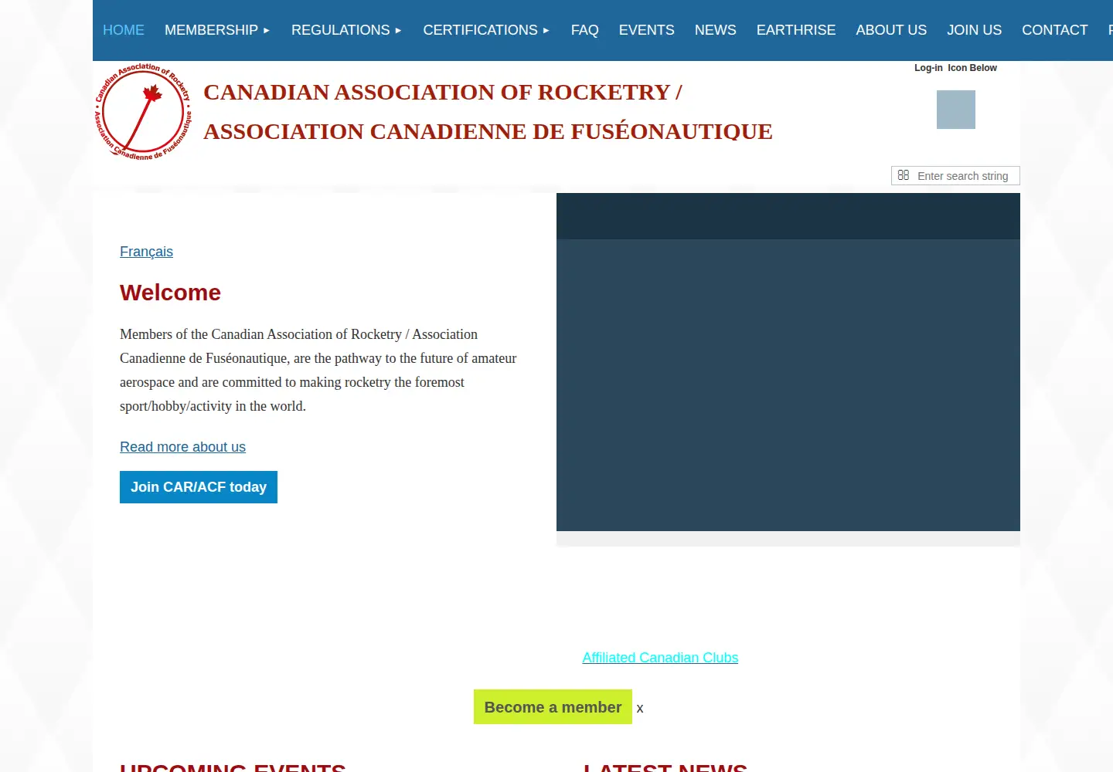Click the dark slideshow image panel
The image size is (1113, 772).
click(788, 362)
